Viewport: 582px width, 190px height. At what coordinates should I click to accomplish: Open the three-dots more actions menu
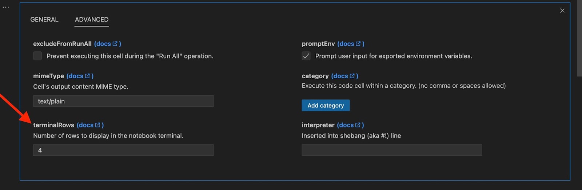[x=6, y=7]
